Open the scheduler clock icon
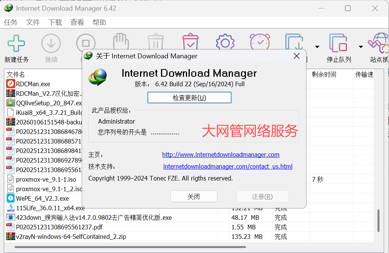389x253 pixels. pyautogui.click(x=260, y=42)
